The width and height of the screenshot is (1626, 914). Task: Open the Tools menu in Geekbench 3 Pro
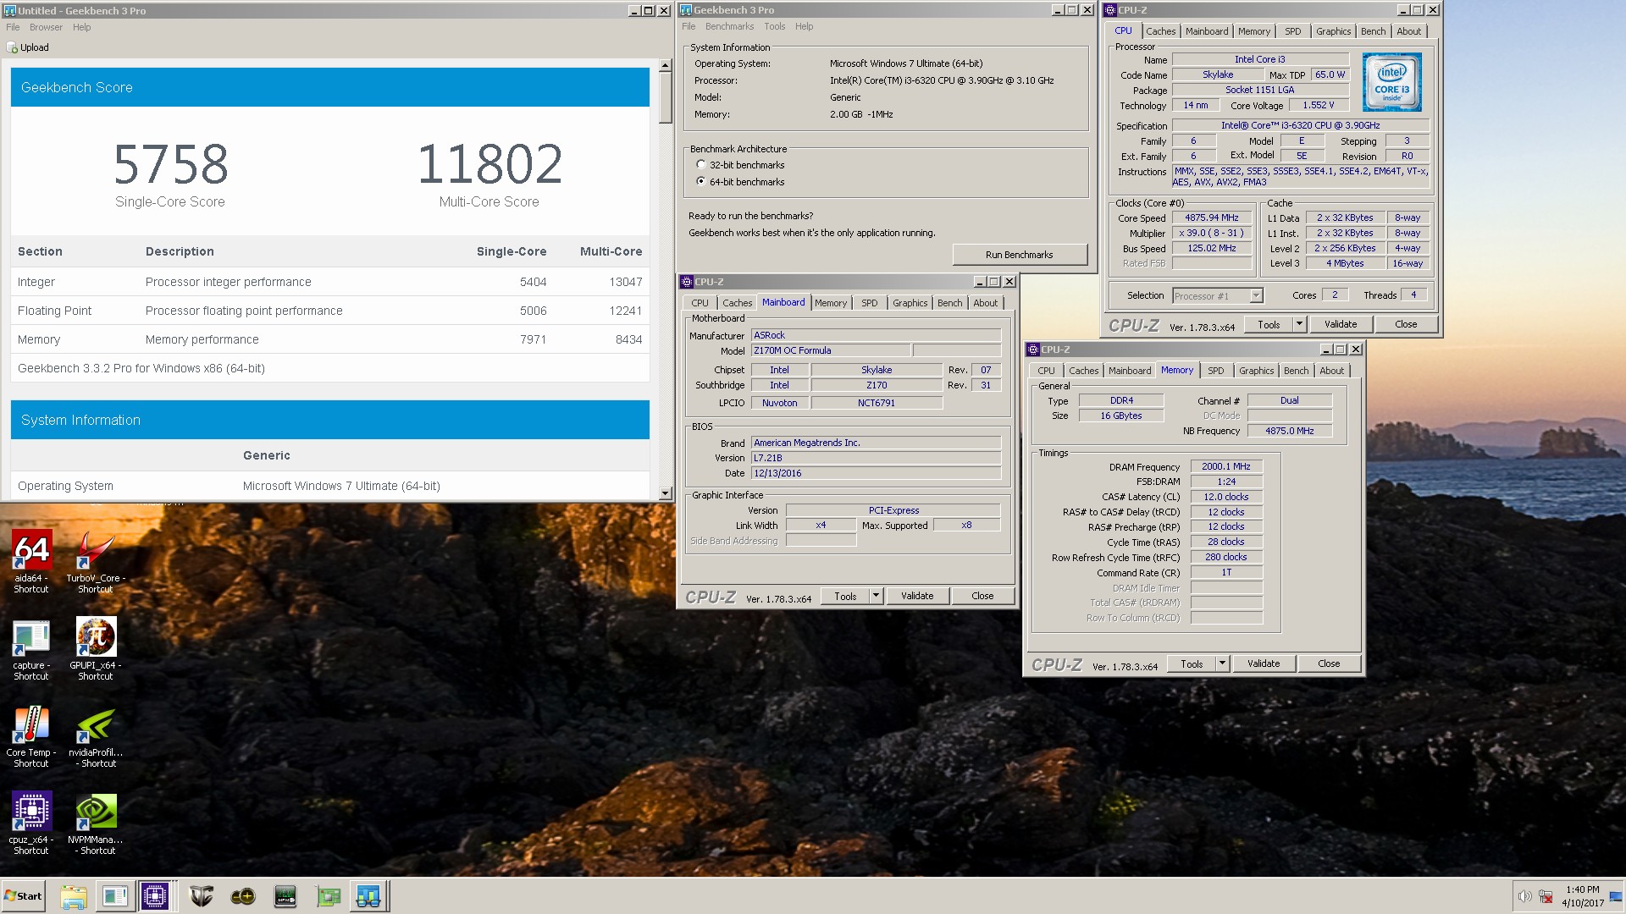(x=774, y=26)
